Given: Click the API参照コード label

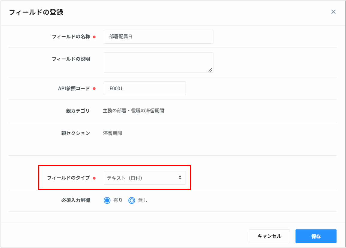Looking at the screenshot, I should [74, 88].
